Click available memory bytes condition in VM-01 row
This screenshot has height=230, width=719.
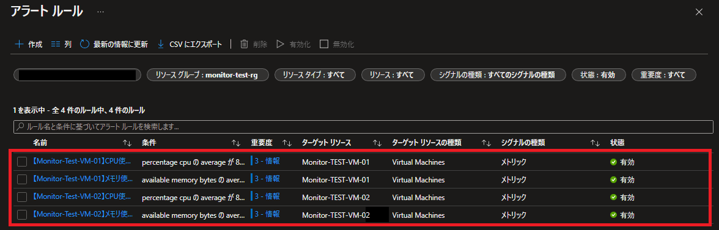click(193, 180)
